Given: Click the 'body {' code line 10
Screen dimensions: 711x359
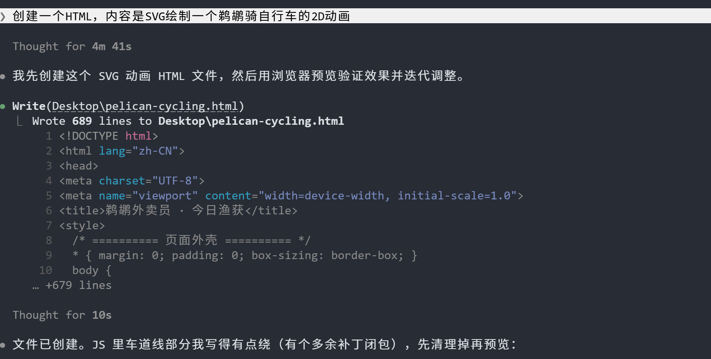Looking at the screenshot, I should pyautogui.click(x=92, y=270).
